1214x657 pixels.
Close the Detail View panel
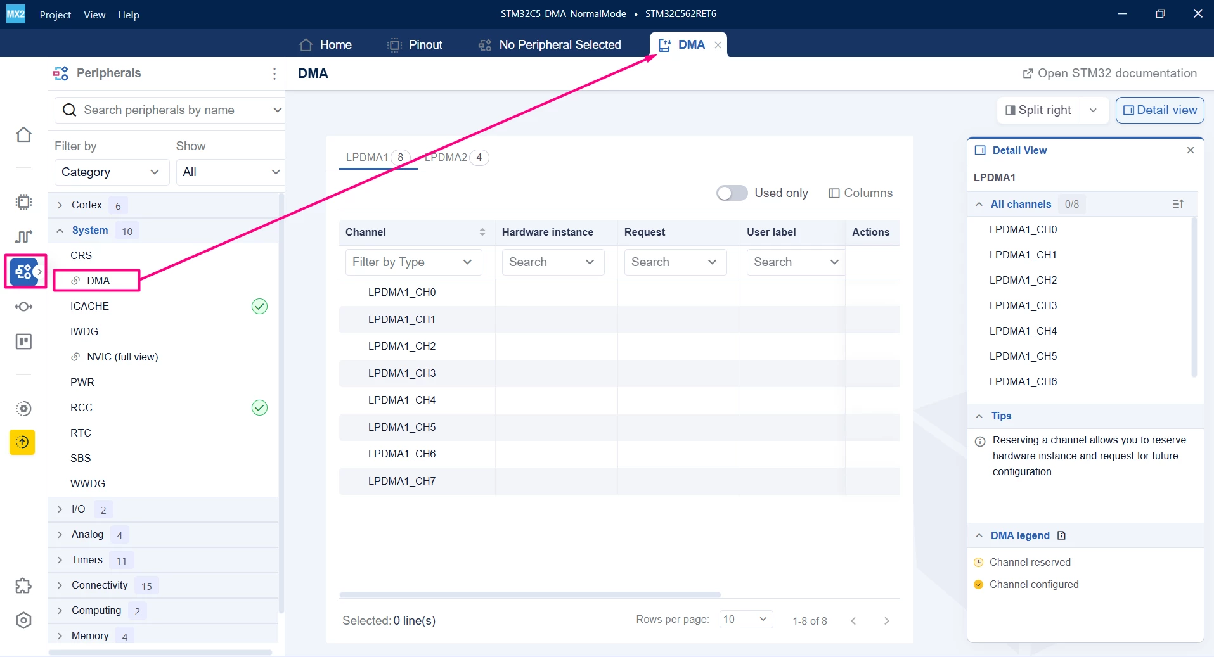[x=1190, y=150]
